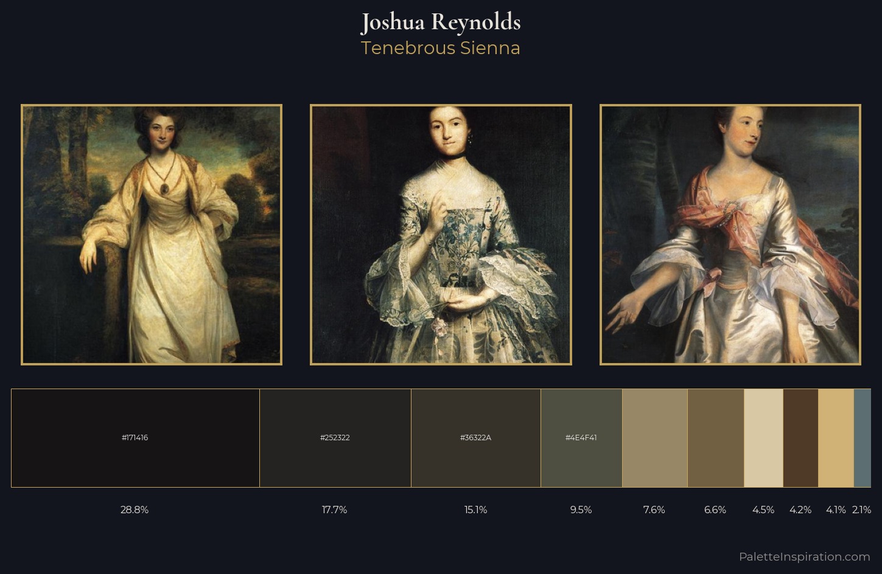Select the #252322 dark swatch
The height and width of the screenshot is (574, 882).
(x=335, y=438)
